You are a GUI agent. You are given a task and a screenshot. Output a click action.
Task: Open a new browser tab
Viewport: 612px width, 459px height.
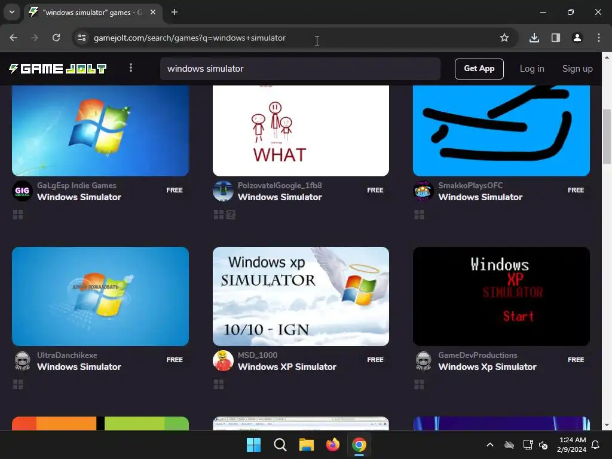click(175, 12)
